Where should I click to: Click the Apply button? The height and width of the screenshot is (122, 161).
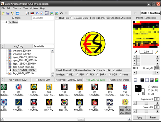click(x=139, y=117)
